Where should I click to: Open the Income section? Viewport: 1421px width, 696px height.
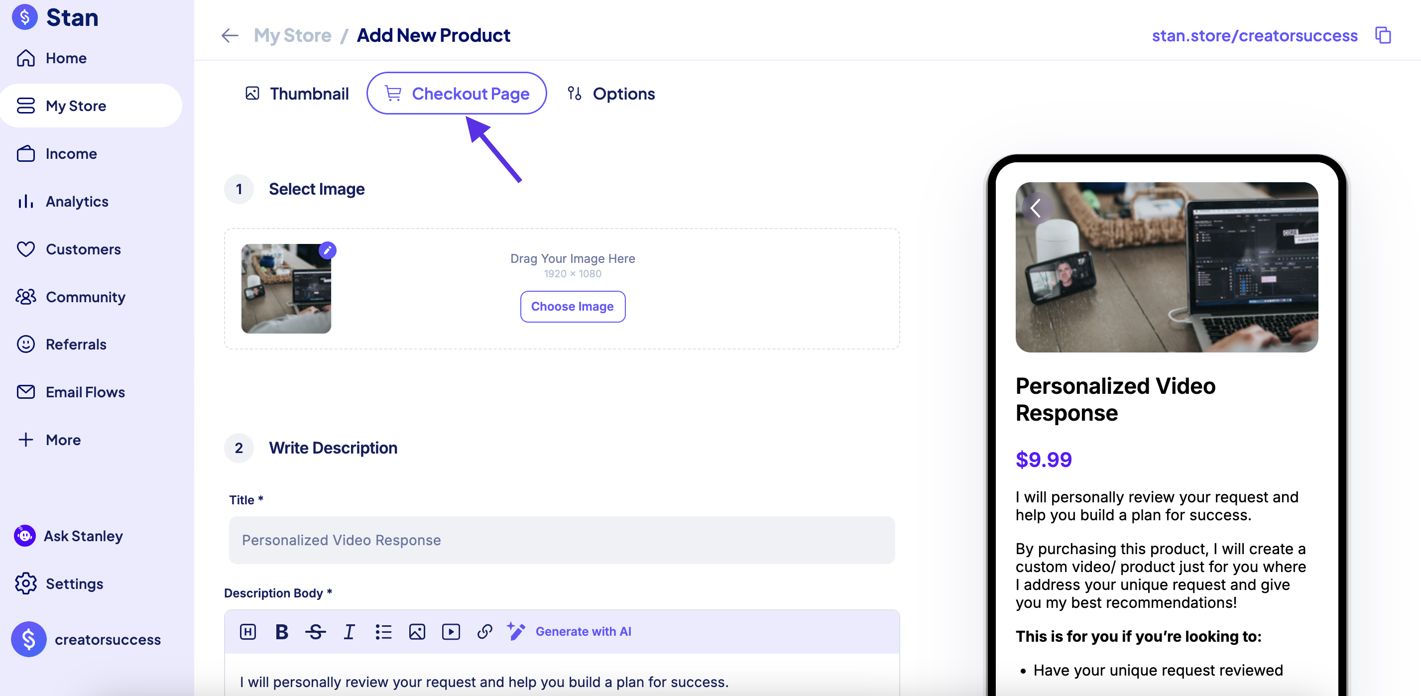pyautogui.click(x=71, y=153)
